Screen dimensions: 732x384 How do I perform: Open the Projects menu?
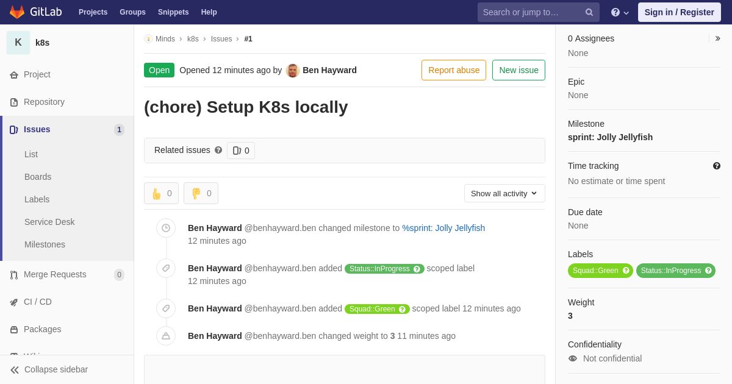[x=93, y=12]
